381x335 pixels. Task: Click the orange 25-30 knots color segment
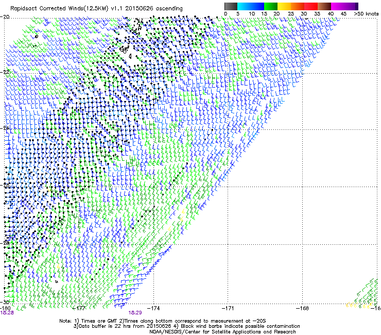298,6
